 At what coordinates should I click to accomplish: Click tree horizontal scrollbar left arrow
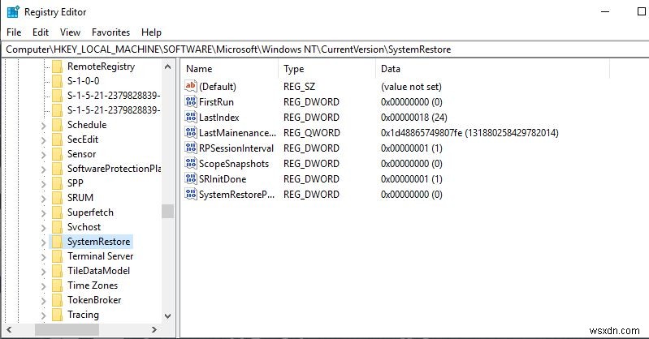point(9,329)
